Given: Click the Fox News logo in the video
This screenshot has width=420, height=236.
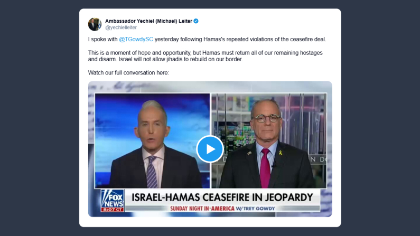Looking at the screenshot, I should coord(113,199).
